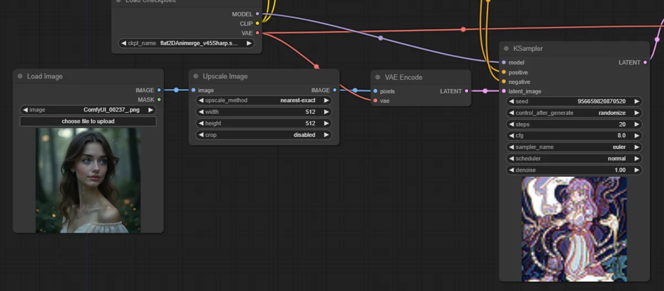
Task: Decrease denoise with its left arrow
Action: coord(512,170)
